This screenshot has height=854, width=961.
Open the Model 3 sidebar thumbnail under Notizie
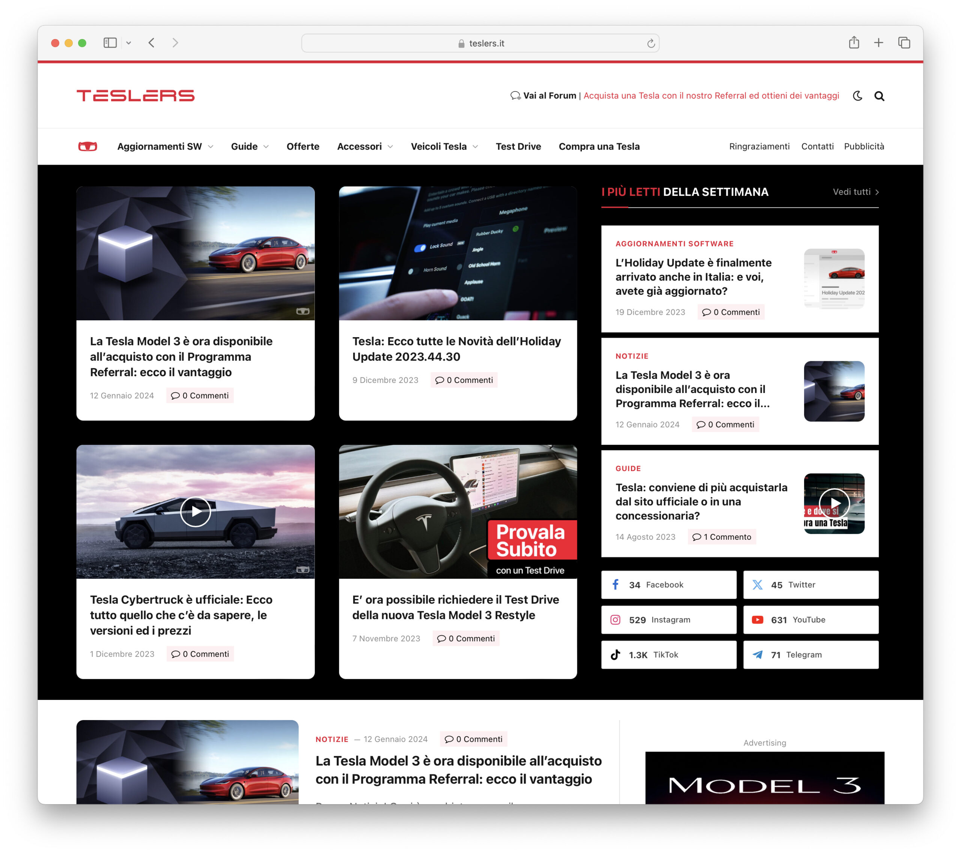click(834, 391)
